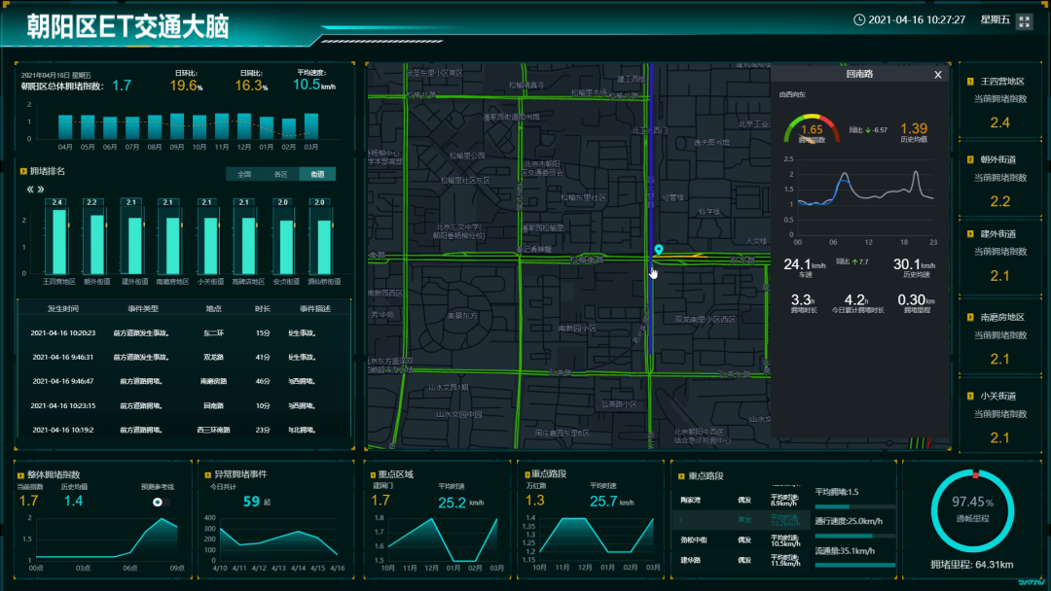The image size is (1051, 591).
Task: Click the cyan location pin on the map
Action: [659, 251]
